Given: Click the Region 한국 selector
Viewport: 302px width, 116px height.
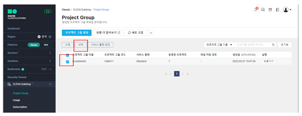Looking at the screenshot, I should tap(43, 37).
